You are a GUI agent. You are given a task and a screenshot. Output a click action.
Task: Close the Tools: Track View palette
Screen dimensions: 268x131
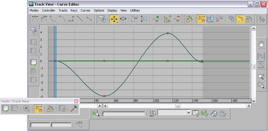76,101
